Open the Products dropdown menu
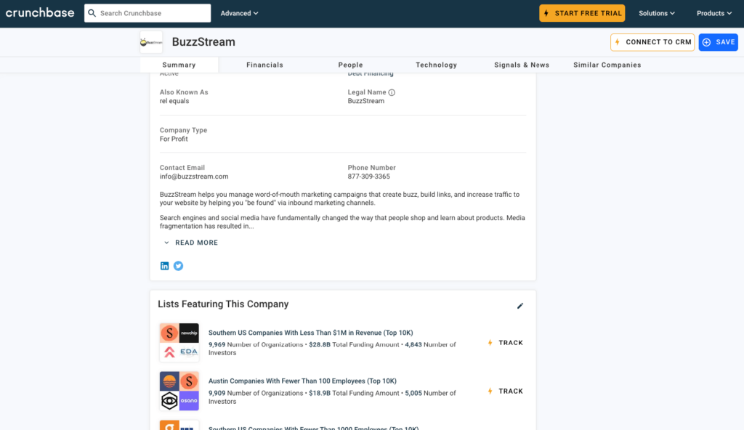 (x=713, y=12)
